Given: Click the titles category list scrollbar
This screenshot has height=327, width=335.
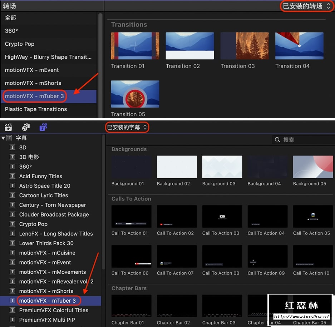Looking at the screenshot, I should coord(104,202).
